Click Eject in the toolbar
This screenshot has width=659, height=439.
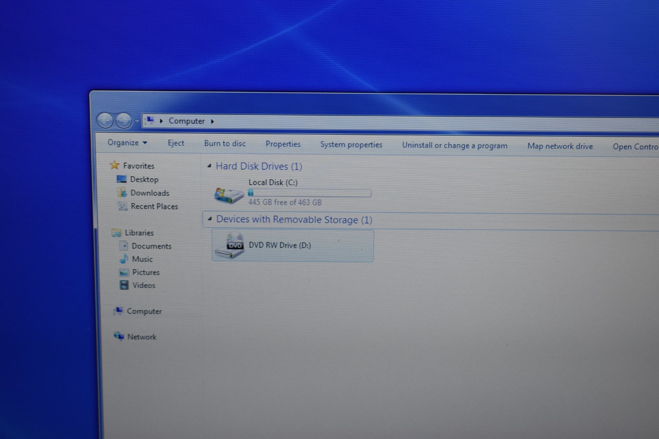176,143
